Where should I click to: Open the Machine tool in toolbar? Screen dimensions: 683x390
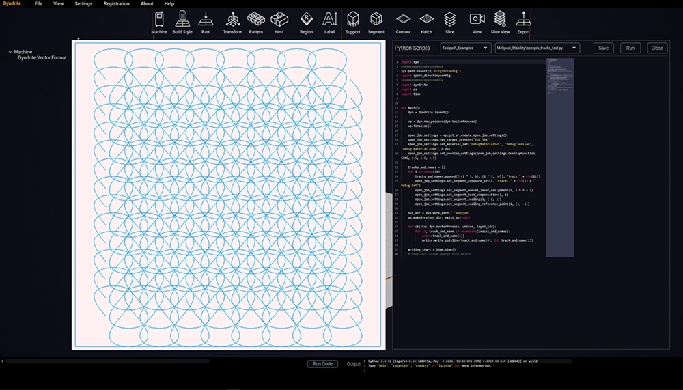tap(159, 19)
